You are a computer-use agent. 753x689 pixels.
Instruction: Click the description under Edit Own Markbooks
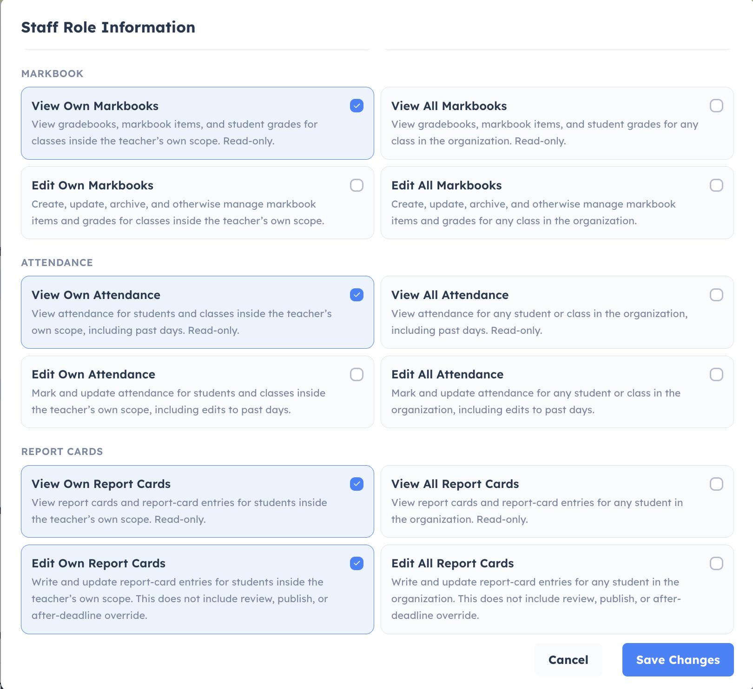coord(178,213)
